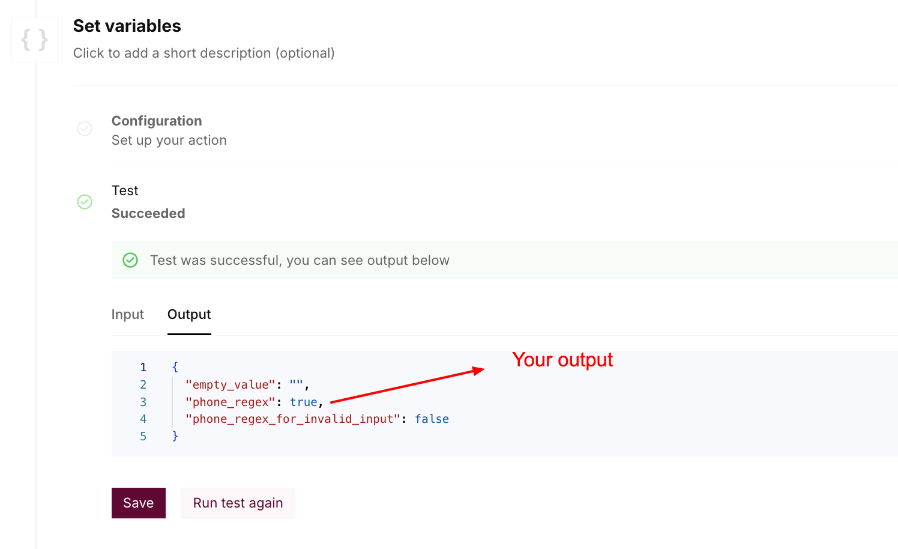Select the Output tab
This screenshot has height=549, width=898.
[189, 314]
